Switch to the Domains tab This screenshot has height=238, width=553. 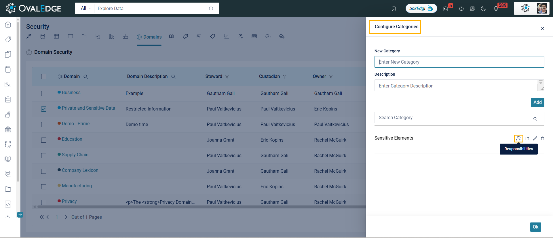coord(149,37)
